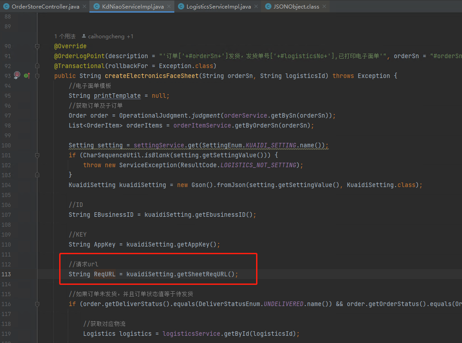Click logisticsService on line 119
This screenshot has width=462, height=343.
tap(191, 334)
